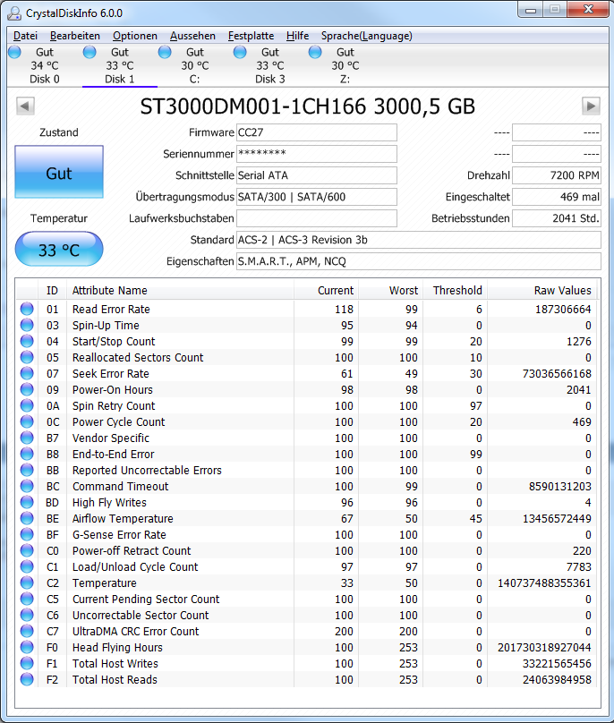Click status orb for Power Cycle Count

(27, 421)
